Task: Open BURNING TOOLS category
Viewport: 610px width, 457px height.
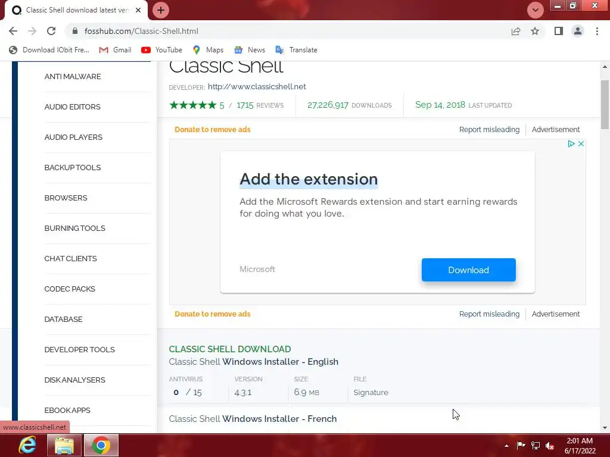Action: pos(74,228)
